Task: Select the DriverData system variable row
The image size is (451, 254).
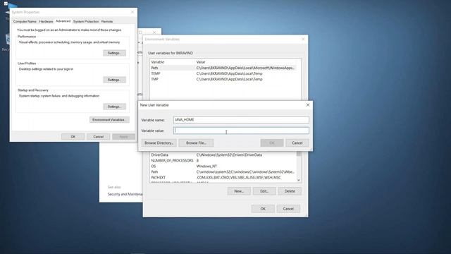Action: 223,155
